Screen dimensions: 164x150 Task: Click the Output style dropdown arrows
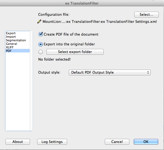coord(148,72)
